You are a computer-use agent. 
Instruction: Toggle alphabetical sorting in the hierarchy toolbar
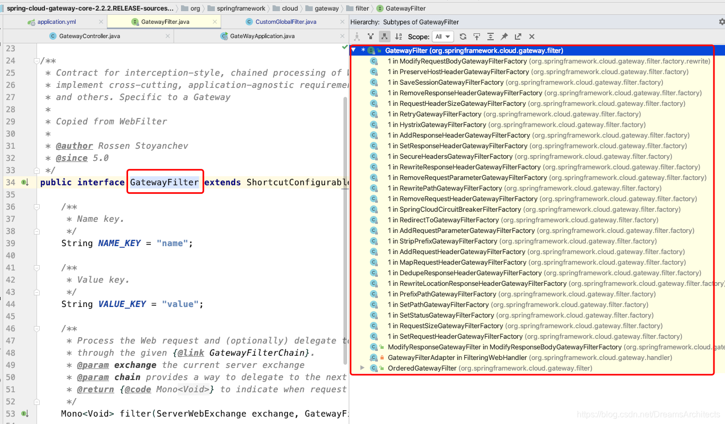pyautogui.click(x=398, y=36)
